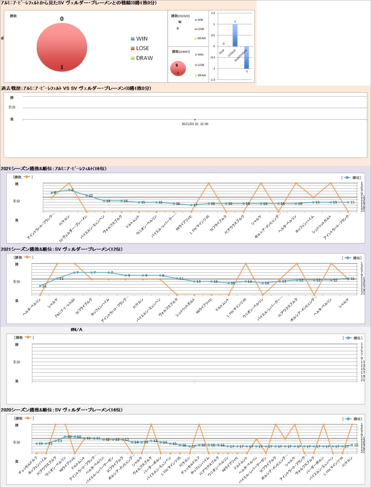The height and width of the screenshot is (488, 371).
Task: Select rank 17 point in Bielefeld 2021 chart
Action: 191,205
